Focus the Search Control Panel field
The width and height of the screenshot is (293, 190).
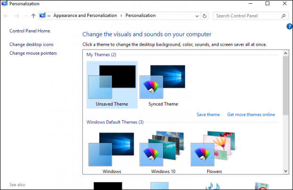click(x=250, y=16)
